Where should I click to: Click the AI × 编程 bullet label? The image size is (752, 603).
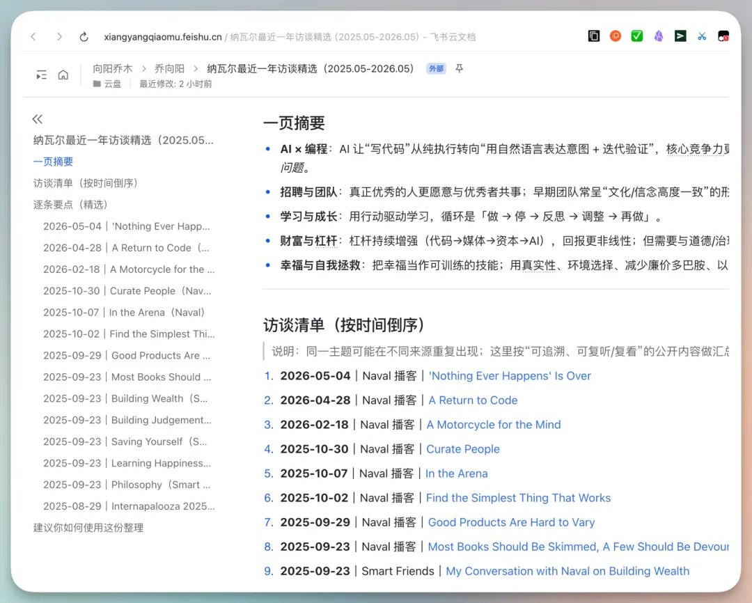click(304, 149)
